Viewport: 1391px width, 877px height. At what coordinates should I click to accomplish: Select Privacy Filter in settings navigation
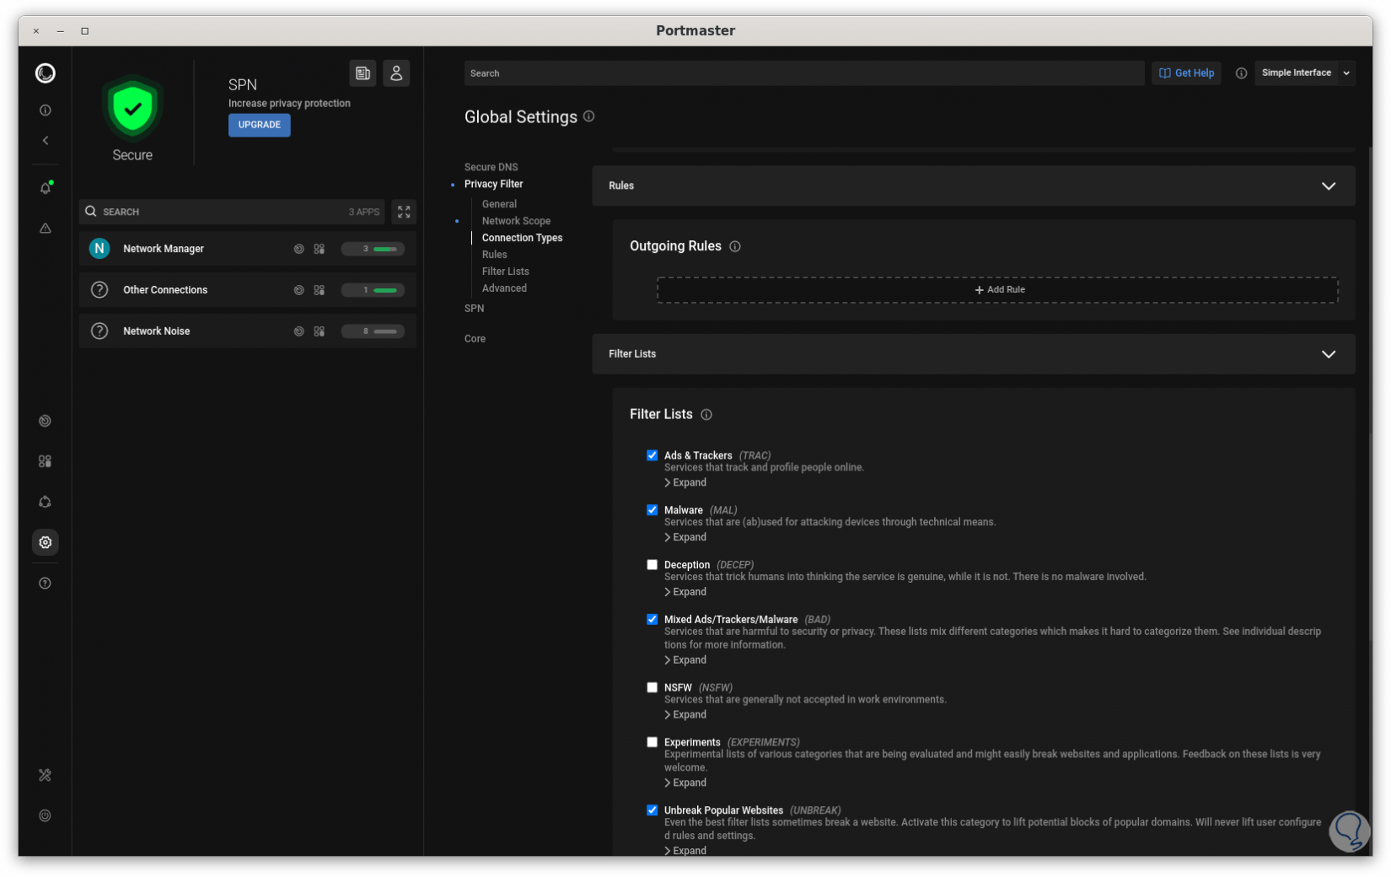pyautogui.click(x=493, y=184)
